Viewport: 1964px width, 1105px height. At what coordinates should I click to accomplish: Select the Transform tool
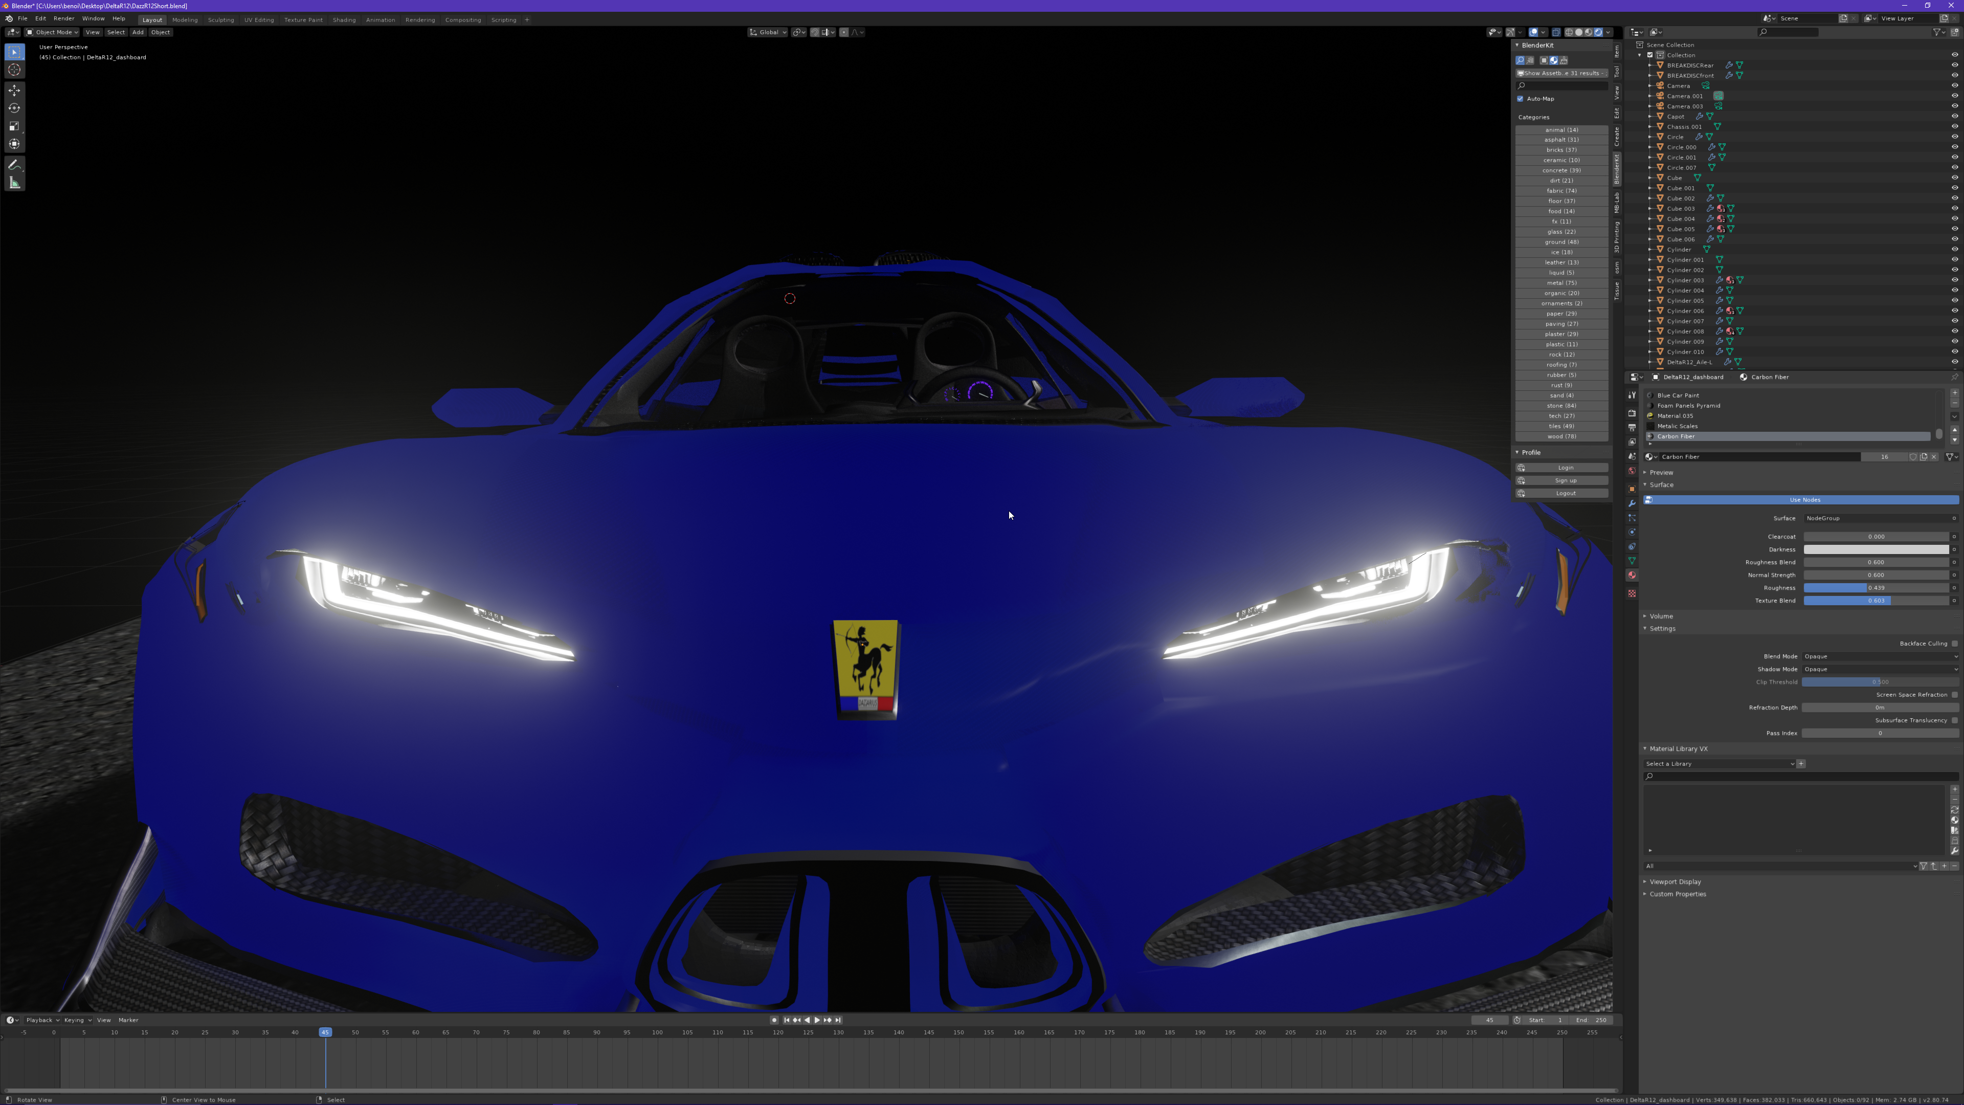point(14,143)
